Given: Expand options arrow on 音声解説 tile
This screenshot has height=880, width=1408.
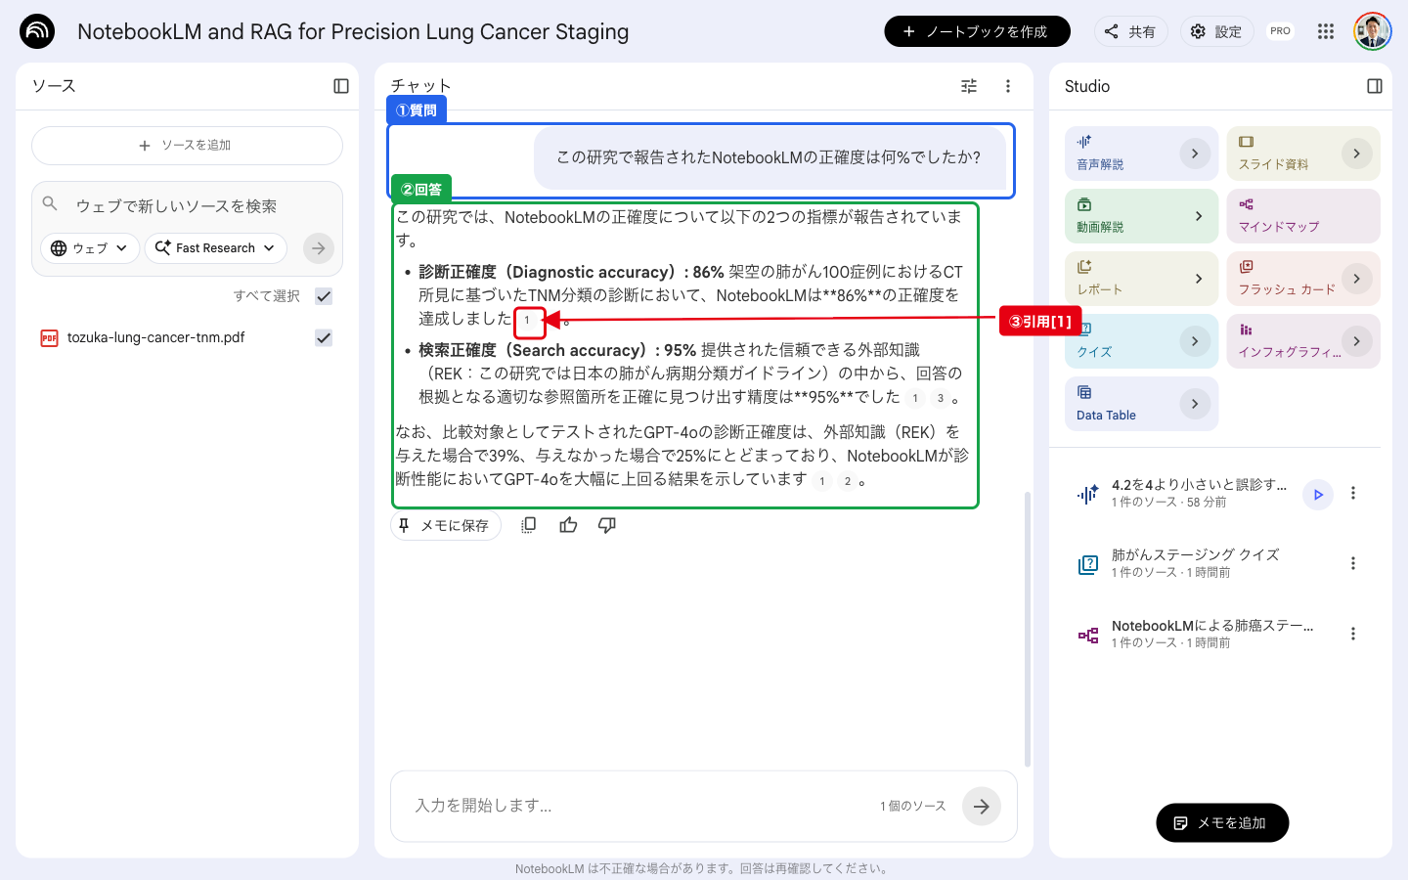Looking at the screenshot, I should (1195, 154).
